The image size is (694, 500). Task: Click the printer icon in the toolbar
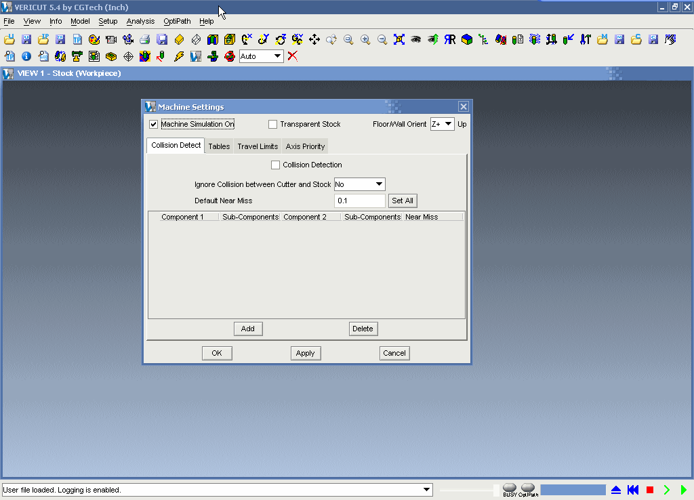[x=145, y=39]
